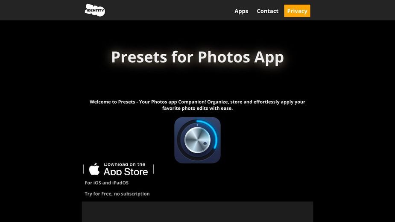Click the 'Welcome to Presets' description paragraph
Image resolution: width=395 pixels, height=222 pixels.
click(197, 105)
